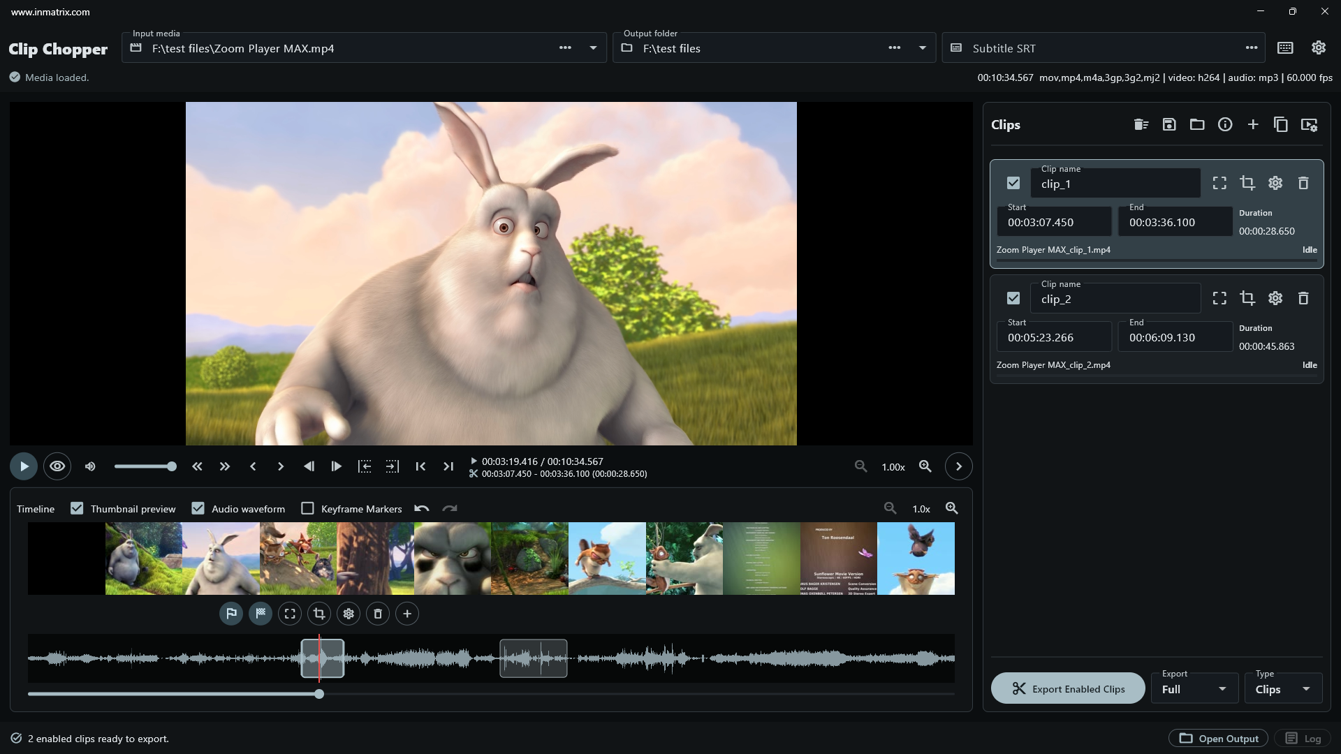1341x754 pixels.
Task: Expand the Input media history dropdown
Action: click(593, 48)
